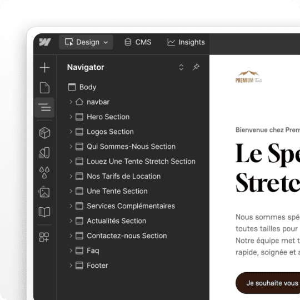Open the Apps grid-plus icon

pyautogui.click(x=44, y=237)
